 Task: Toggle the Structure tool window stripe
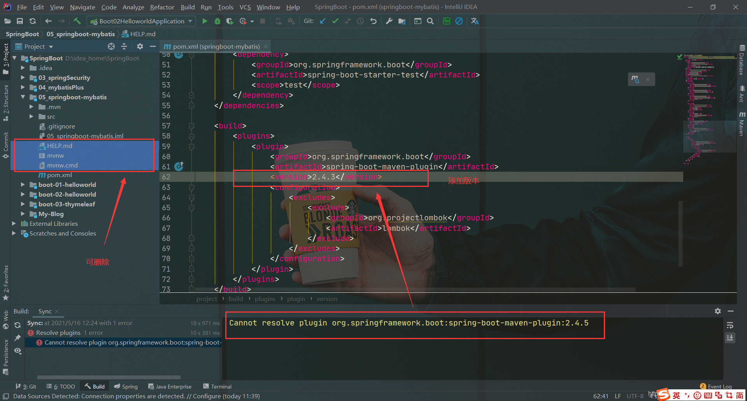pos(6,102)
